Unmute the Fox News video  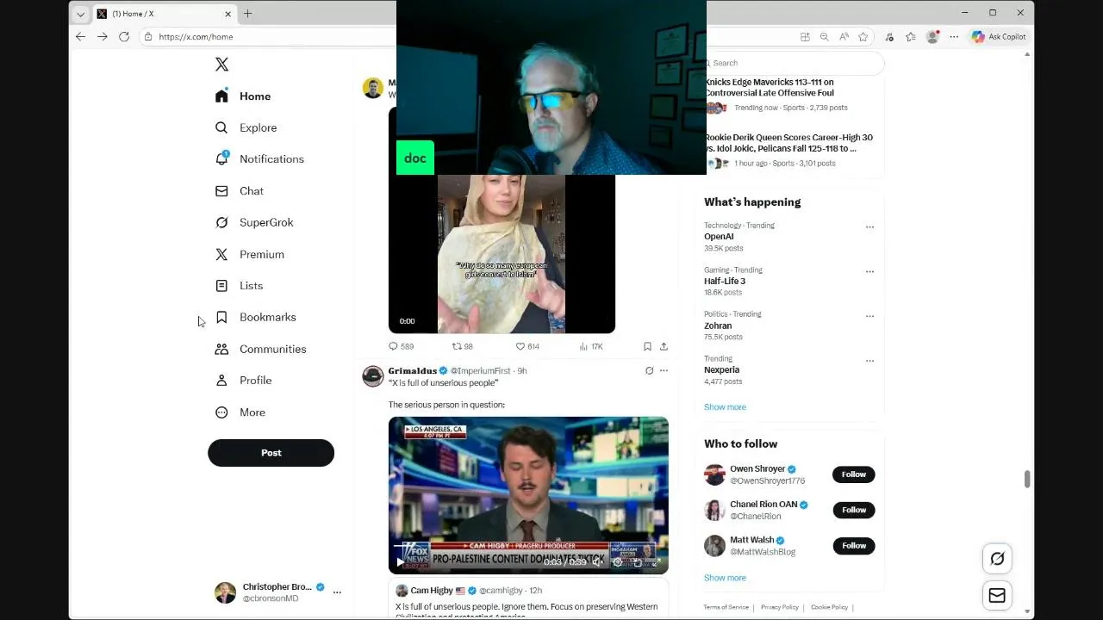(597, 562)
